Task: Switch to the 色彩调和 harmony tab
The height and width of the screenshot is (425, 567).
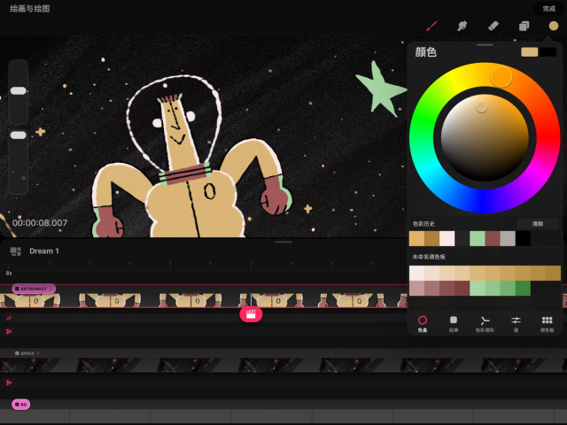Action: [x=485, y=323]
